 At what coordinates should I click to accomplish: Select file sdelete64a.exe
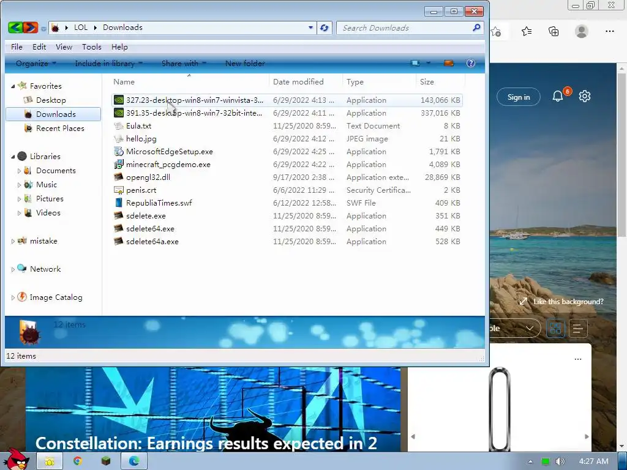(152, 241)
